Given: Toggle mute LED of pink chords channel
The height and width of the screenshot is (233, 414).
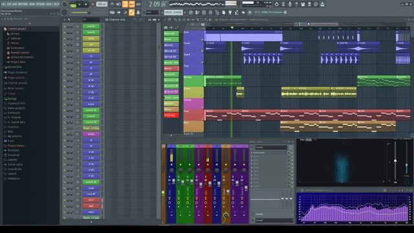Looking at the screenshot, I should 65,134.
